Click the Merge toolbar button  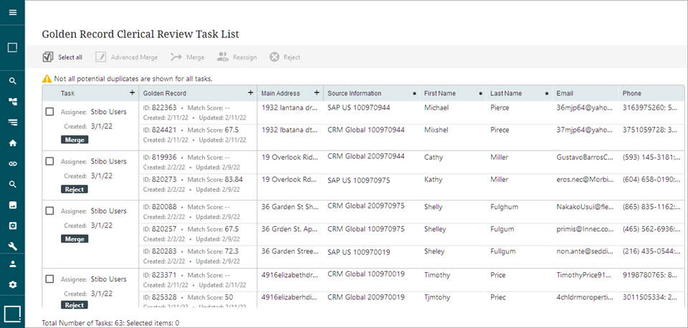pyautogui.click(x=187, y=57)
